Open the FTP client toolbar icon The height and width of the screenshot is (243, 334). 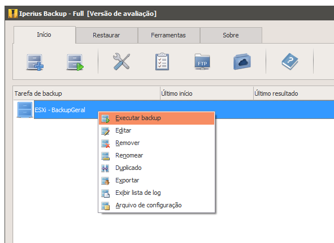pyautogui.click(x=202, y=62)
